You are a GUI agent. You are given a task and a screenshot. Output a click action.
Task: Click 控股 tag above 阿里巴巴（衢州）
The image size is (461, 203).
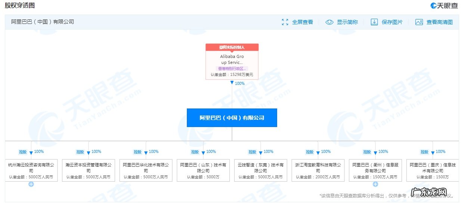tap(367, 152)
